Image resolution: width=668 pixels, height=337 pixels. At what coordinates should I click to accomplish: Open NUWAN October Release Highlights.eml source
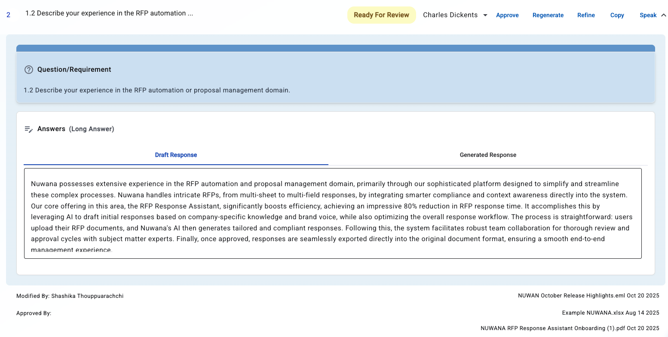[588, 296]
